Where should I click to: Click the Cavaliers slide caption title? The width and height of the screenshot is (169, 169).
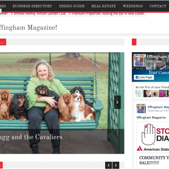pos(31,137)
